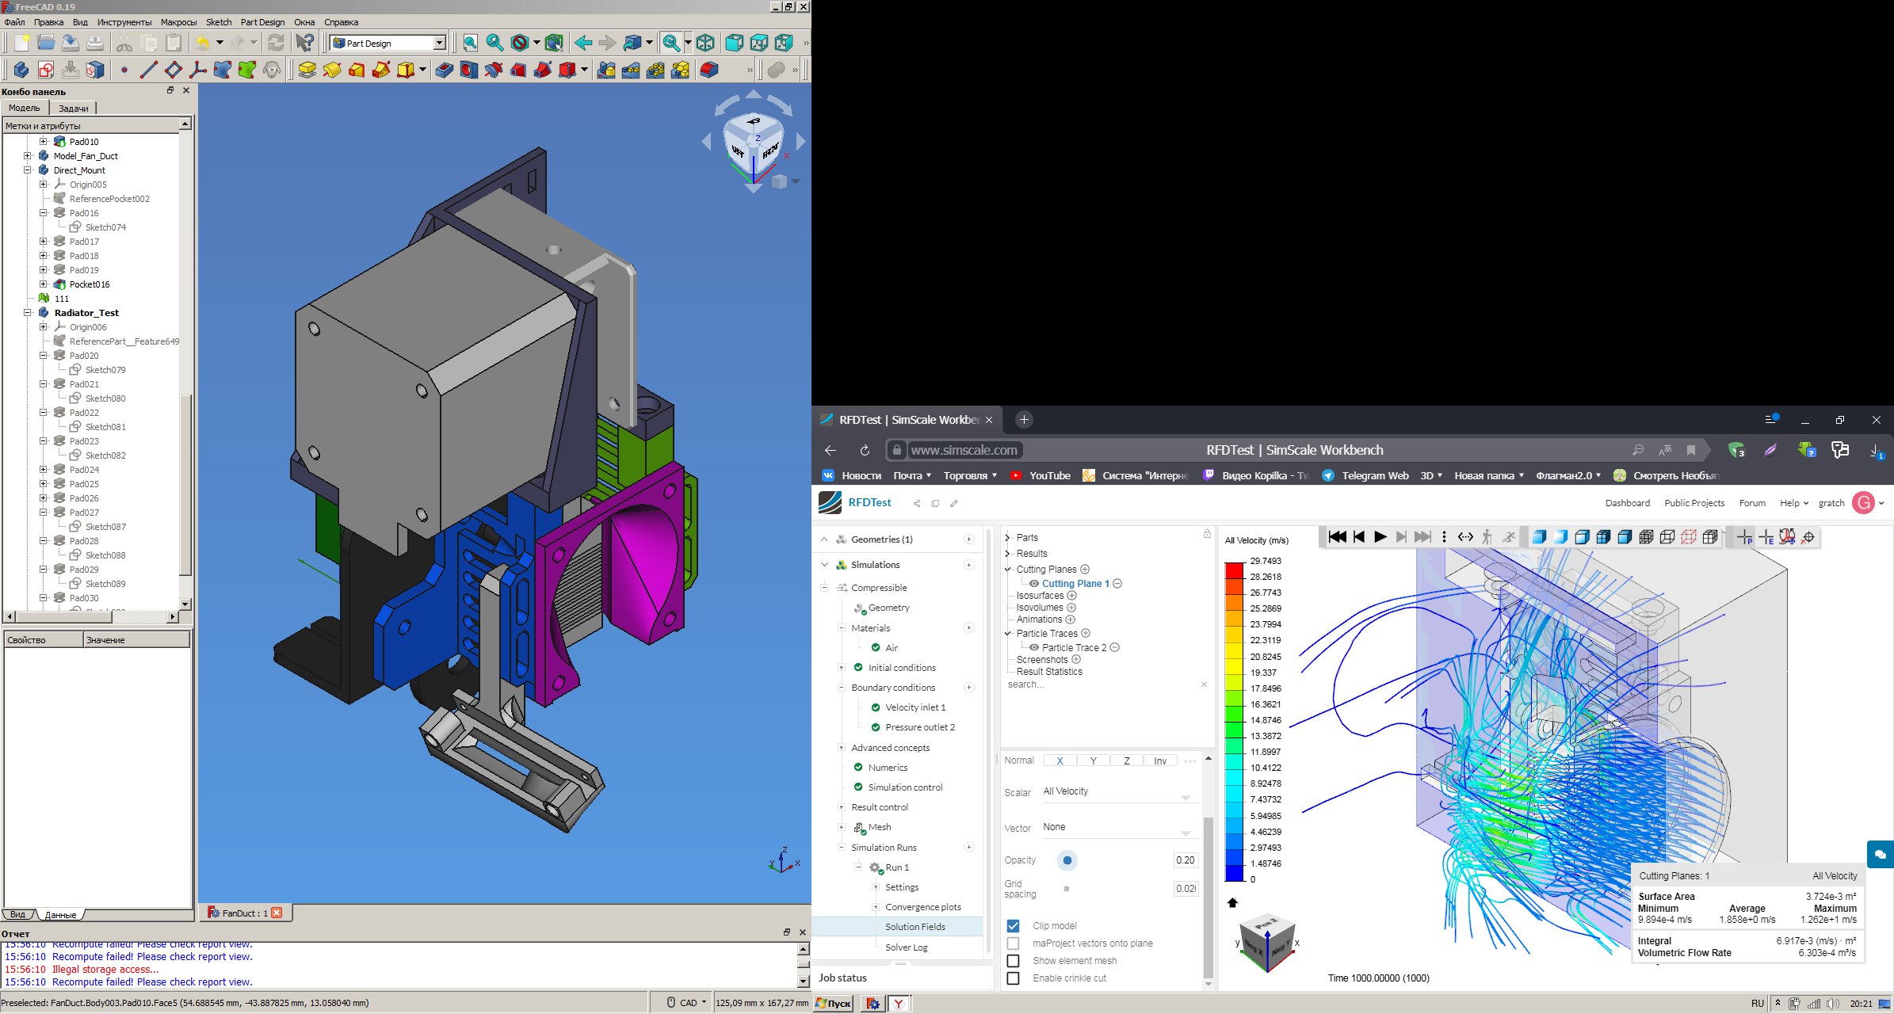Click the SimScale chat support button
Viewport: 1894px width, 1014px height.
[1880, 855]
